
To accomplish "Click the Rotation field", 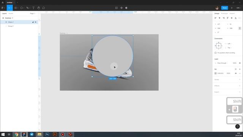I will click(x=220, y=32).
